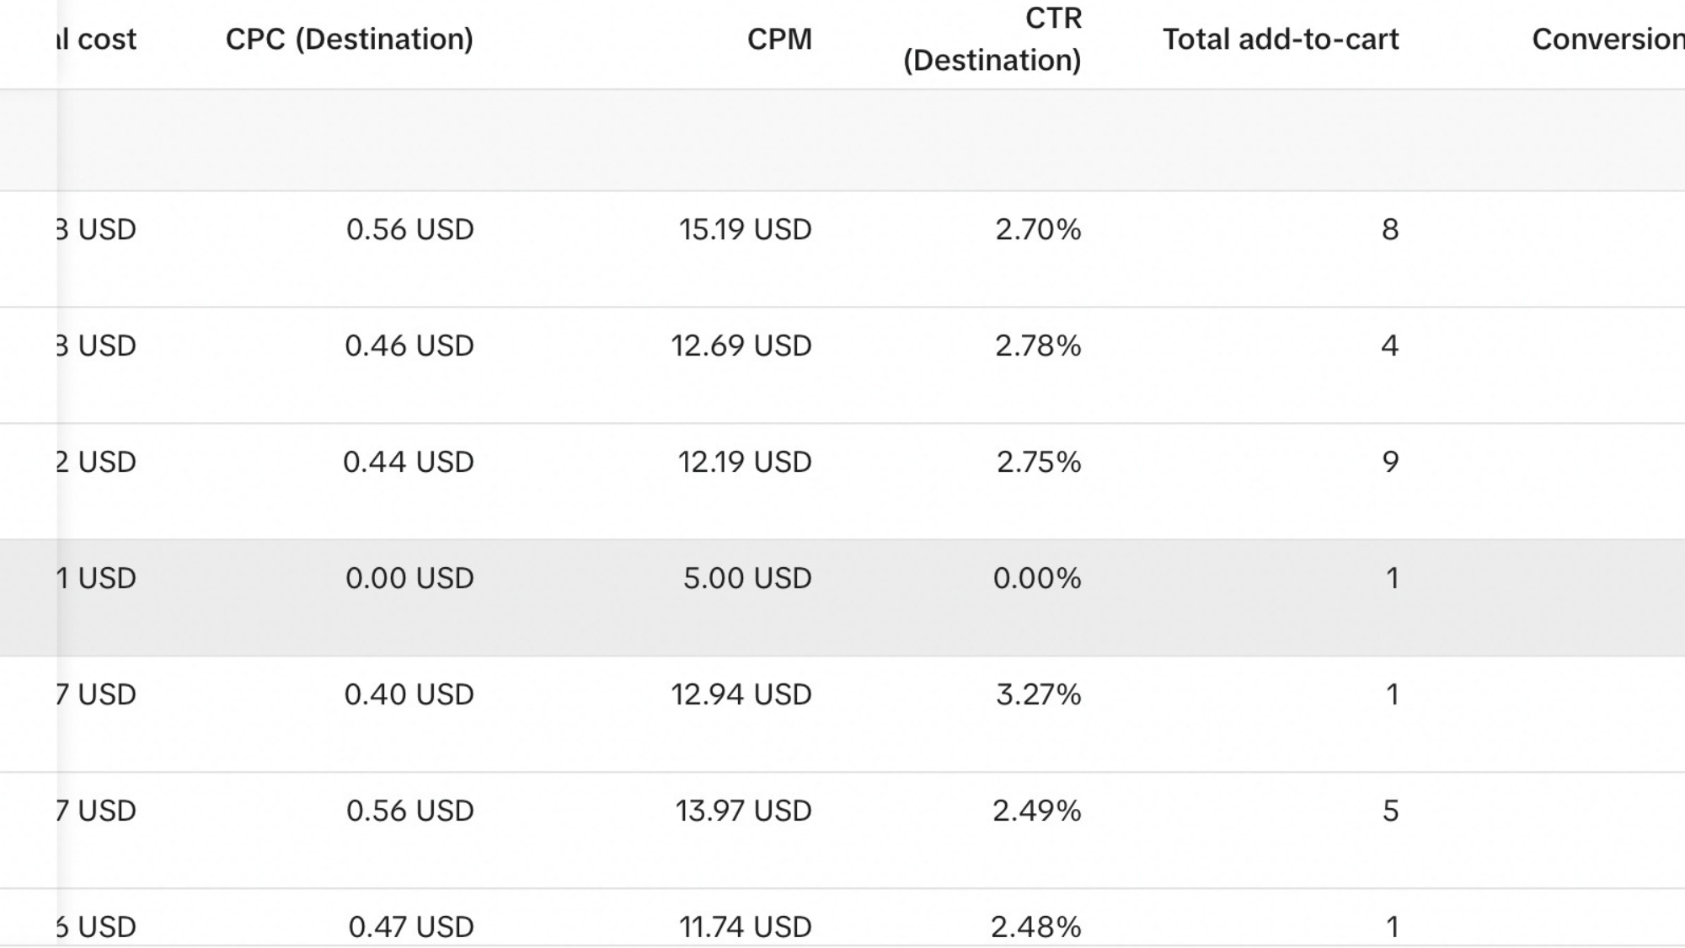Screen dimensions: 1685x948
Task: Click the 0.47 USD CPC cell
Action: (x=411, y=926)
